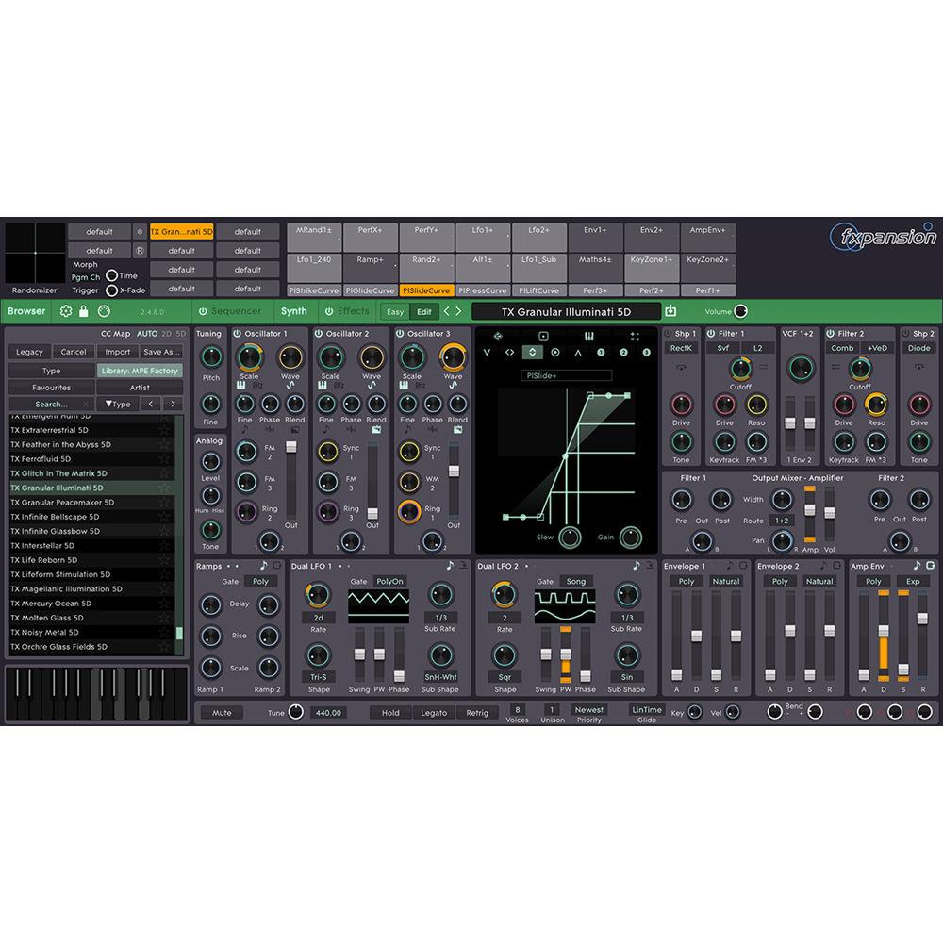
Task: Enable the Hold button near the bottom
Action: coord(390,713)
